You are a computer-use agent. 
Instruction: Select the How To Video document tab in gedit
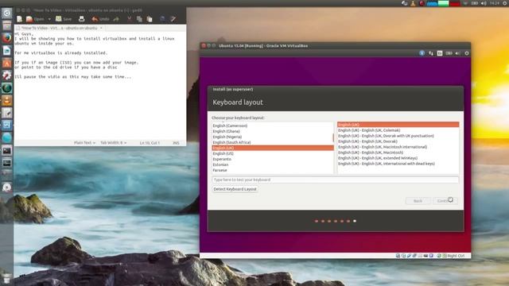coord(59,29)
